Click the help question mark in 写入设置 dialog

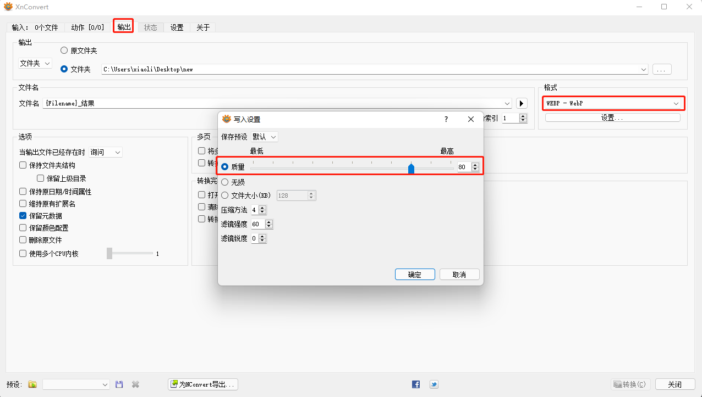click(x=446, y=119)
